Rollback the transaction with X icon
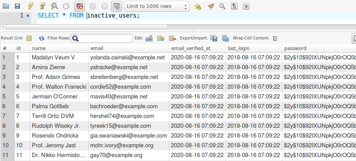The height and width of the screenshot is (161, 356). pyautogui.click(x=104, y=6)
